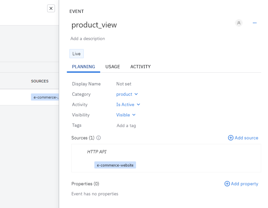Click Add a description
268x208 pixels.
[x=88, y=39]
